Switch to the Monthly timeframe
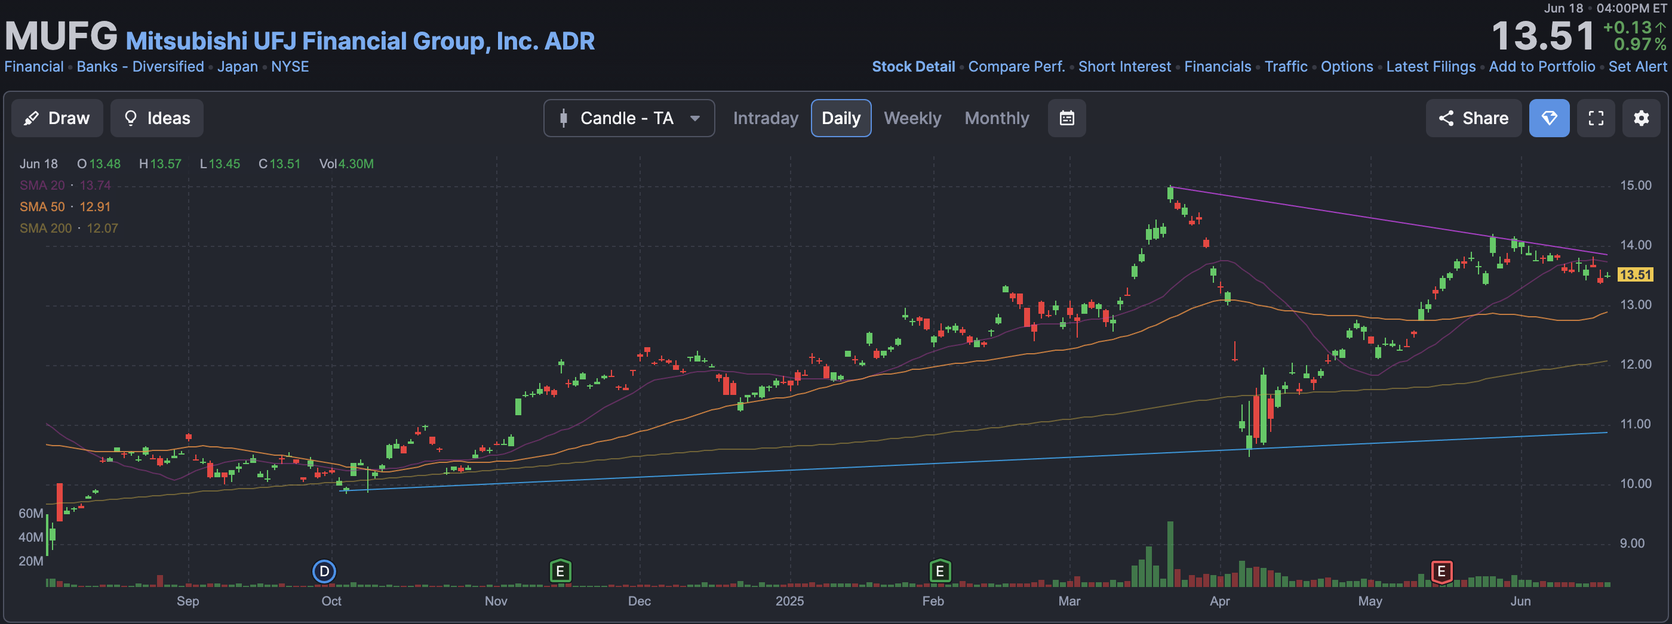This screenshot has height=624, width=1672. (x=996, y=118)
